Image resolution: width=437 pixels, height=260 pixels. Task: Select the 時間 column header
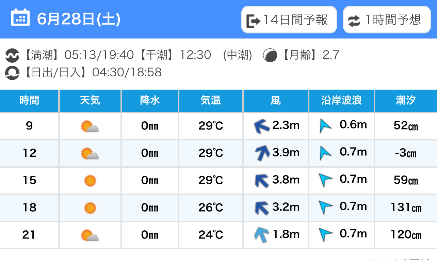click(x=29, y=101)
